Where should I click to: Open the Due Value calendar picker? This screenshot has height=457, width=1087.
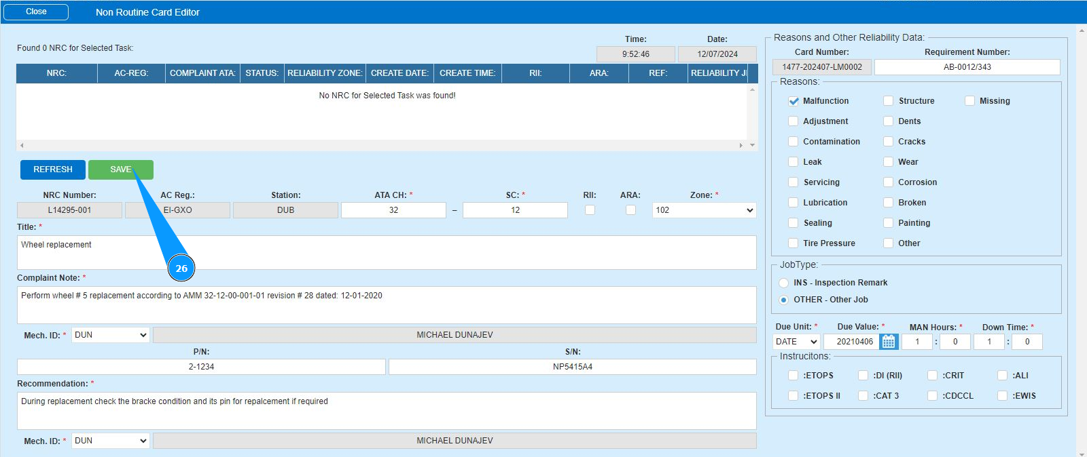point(889,342)
